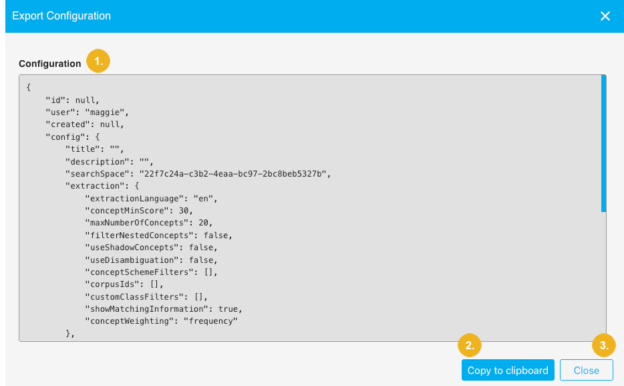Click the orange step 1 badge
The height and width of the screenshot is (386, 624).
coord(98,60)
